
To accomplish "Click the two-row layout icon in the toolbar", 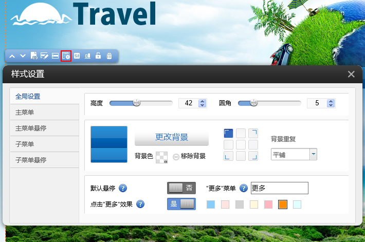I will pyautogui.click(x=55, y=56).
